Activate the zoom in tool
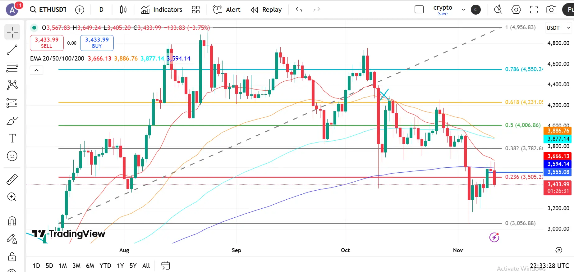 pyautogui.click(x=12, y=197)
